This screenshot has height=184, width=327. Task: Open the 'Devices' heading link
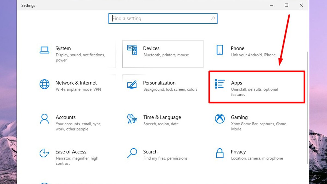coord(151,49)
